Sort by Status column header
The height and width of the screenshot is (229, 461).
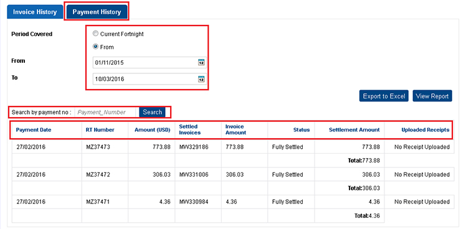pyautogui.click(x=302, y=130)
